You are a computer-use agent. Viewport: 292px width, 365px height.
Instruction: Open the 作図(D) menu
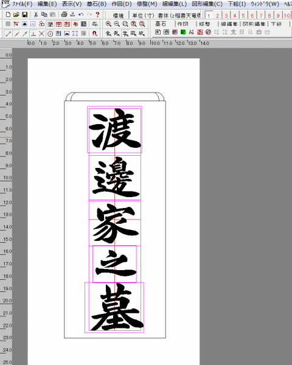click(121, 4)
